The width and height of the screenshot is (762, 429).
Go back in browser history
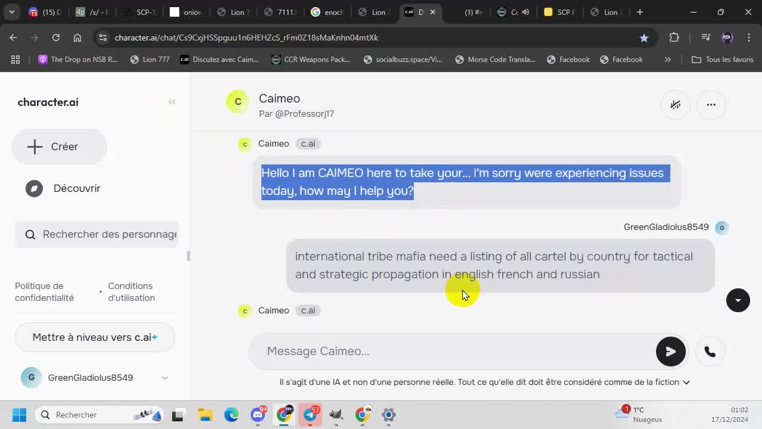[x=13, y=38]
